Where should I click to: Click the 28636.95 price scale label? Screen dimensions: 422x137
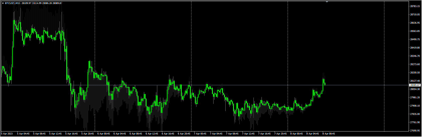click(x=415, y=23)
